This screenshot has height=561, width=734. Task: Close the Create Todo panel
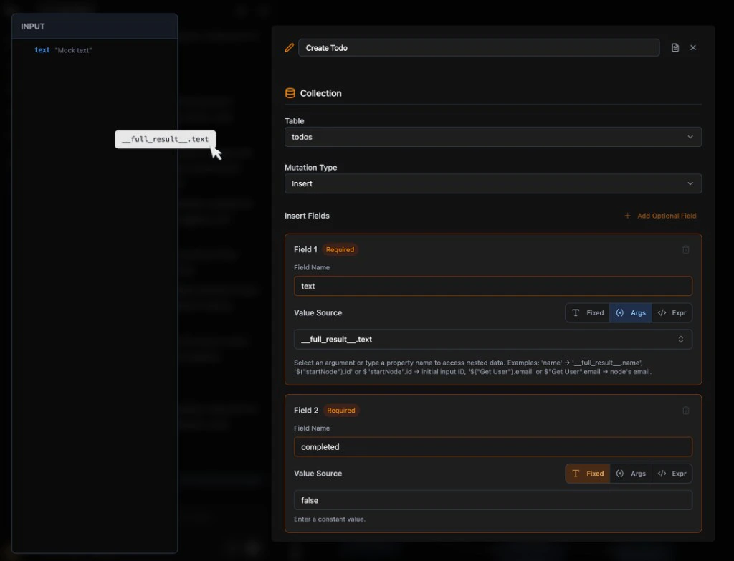693,48
